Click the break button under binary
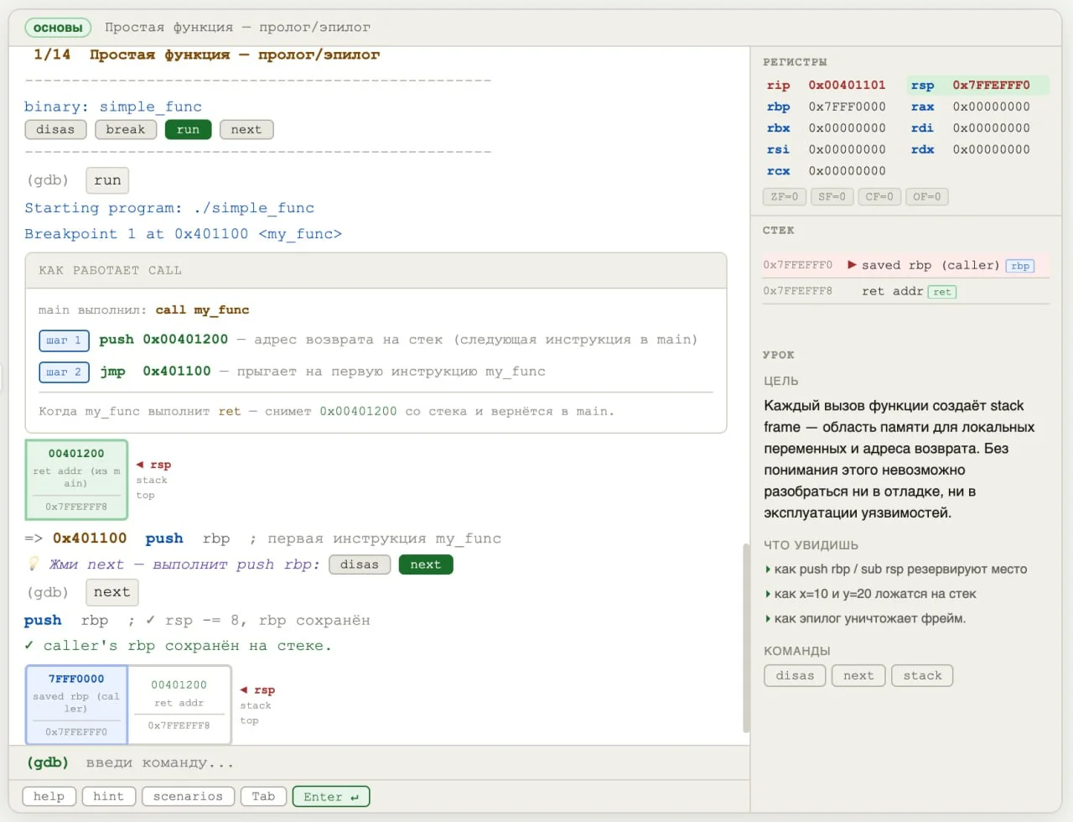Viewport: 1073px width, 822px height. [126, 129]
